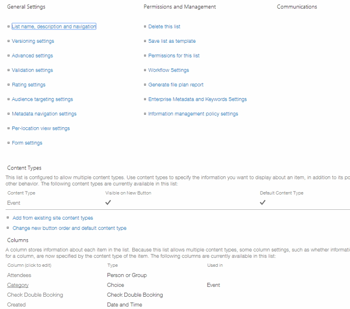Choose Save list as template
Screen dimensions: 350x309
pos(172,41)
